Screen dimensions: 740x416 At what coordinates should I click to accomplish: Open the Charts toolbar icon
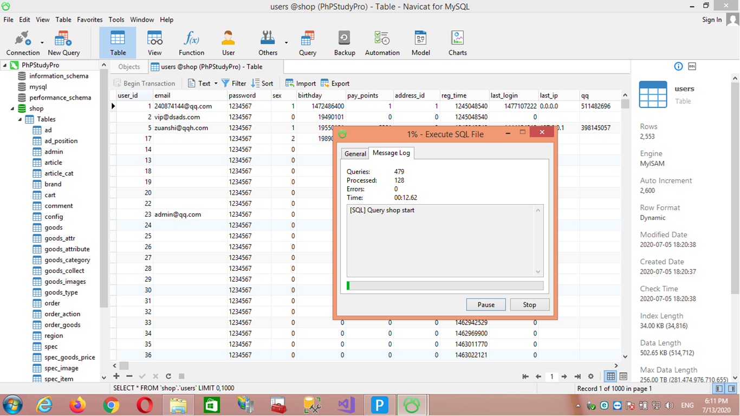pyautogui.click(x=457, y=43)
